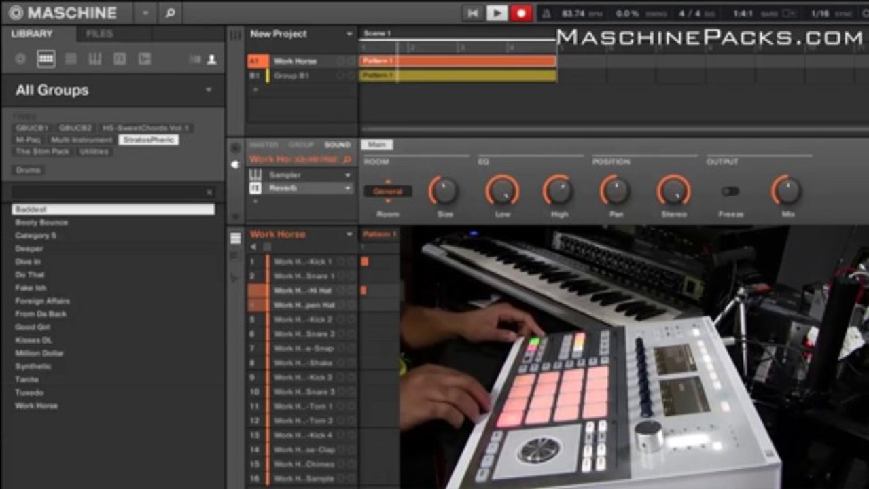Click the small square icon beside the speaker
This screenshot has width=869, height=489.
(266, 247)
